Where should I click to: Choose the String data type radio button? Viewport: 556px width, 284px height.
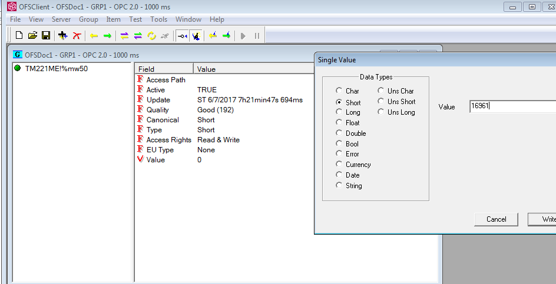pos(339,186)
